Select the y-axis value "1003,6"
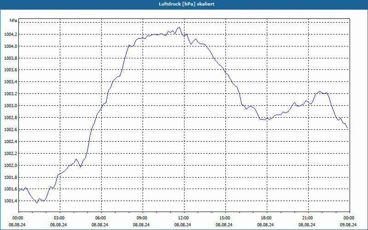The image size is (368, 230). point(11,70)
